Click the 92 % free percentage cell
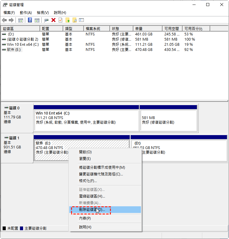 coord(189,50)
